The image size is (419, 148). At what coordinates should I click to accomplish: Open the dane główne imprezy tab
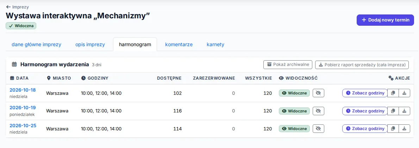pyautogui.click(x=36, y=44)
